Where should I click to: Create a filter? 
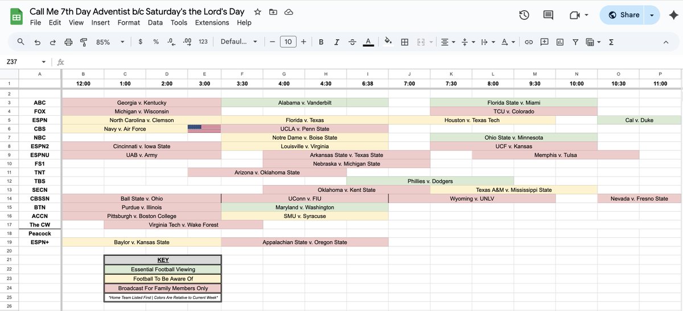pyautogui.click(x=575, y=42)
